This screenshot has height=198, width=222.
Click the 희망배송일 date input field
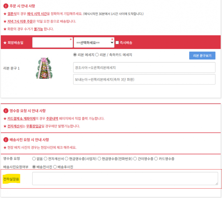click(52, 43)
